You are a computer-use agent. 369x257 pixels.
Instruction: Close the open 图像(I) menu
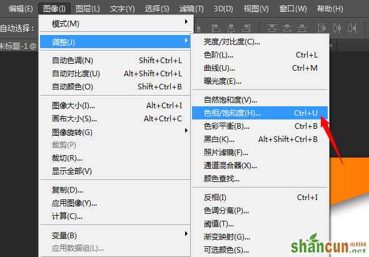[54, 9]
